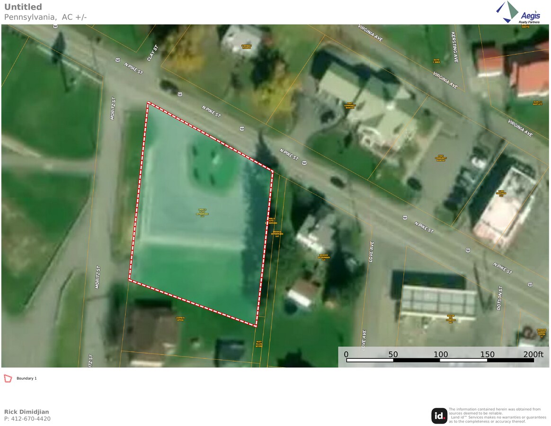Click the Rick Dimidjian contact name
This screenshot has height=426, width=551.
click(x=27, y=412)
